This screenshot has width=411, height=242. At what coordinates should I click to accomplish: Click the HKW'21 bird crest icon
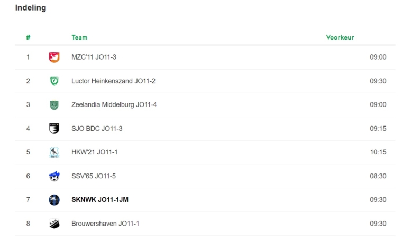(x=54, y=152)
